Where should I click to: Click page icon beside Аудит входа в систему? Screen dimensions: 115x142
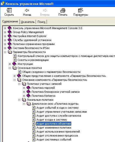pyautogui.click(x=34, y=120)
